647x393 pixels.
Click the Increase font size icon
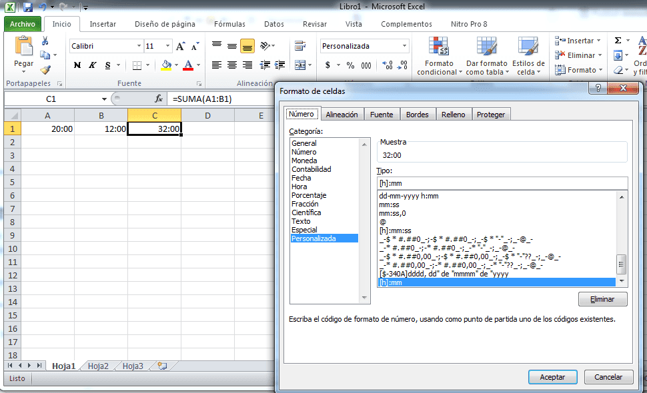[180, 46]
